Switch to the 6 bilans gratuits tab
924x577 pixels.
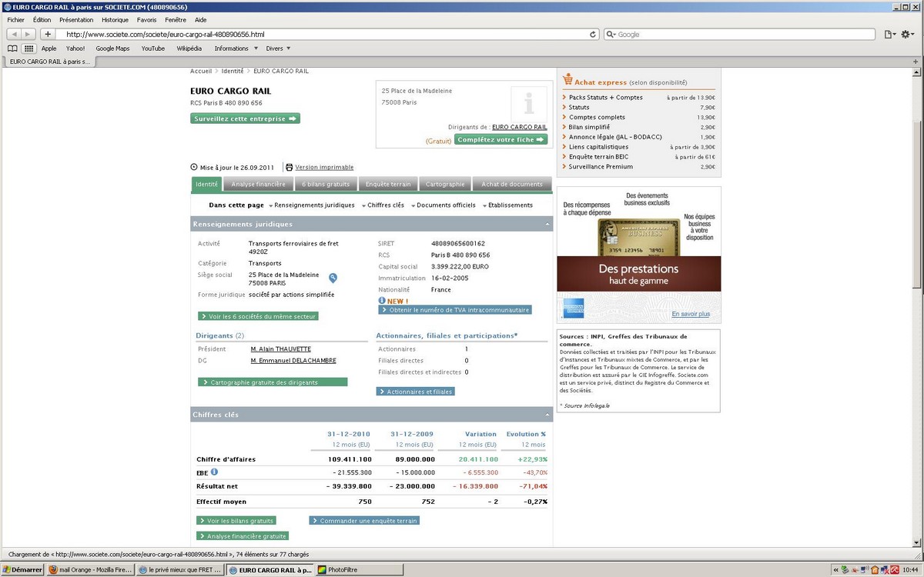pos(326,184)
